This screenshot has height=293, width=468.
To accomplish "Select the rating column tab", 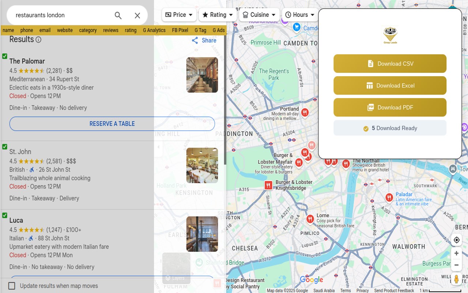I will pos(131,30).
